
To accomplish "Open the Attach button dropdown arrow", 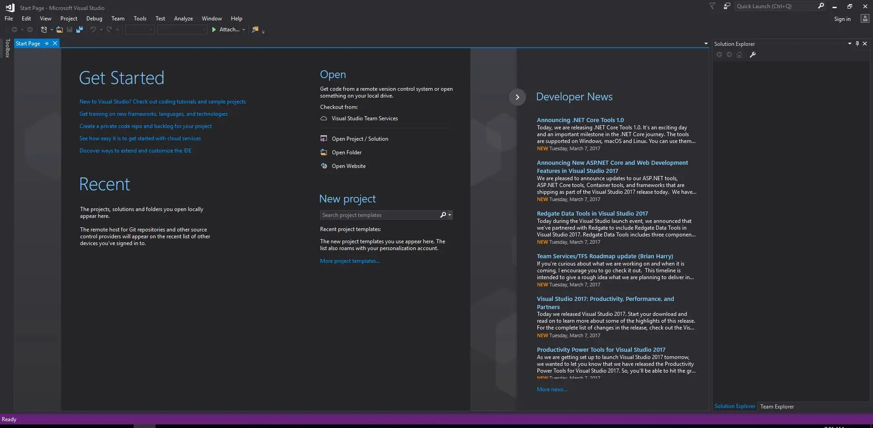I will pos(244,30).
